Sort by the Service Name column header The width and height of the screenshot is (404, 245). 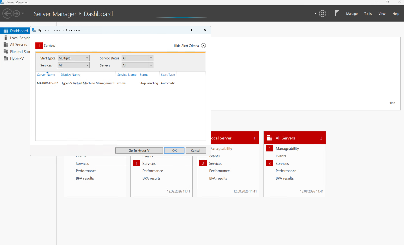click(x=127, y=75)
